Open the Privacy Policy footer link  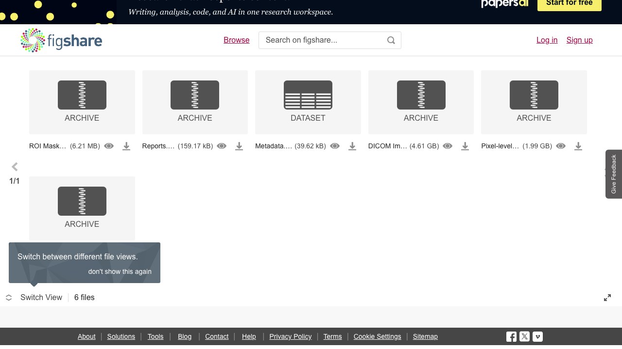(x=291, y=336)
